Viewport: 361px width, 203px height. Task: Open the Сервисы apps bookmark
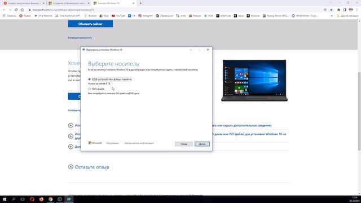coord(10,16)
